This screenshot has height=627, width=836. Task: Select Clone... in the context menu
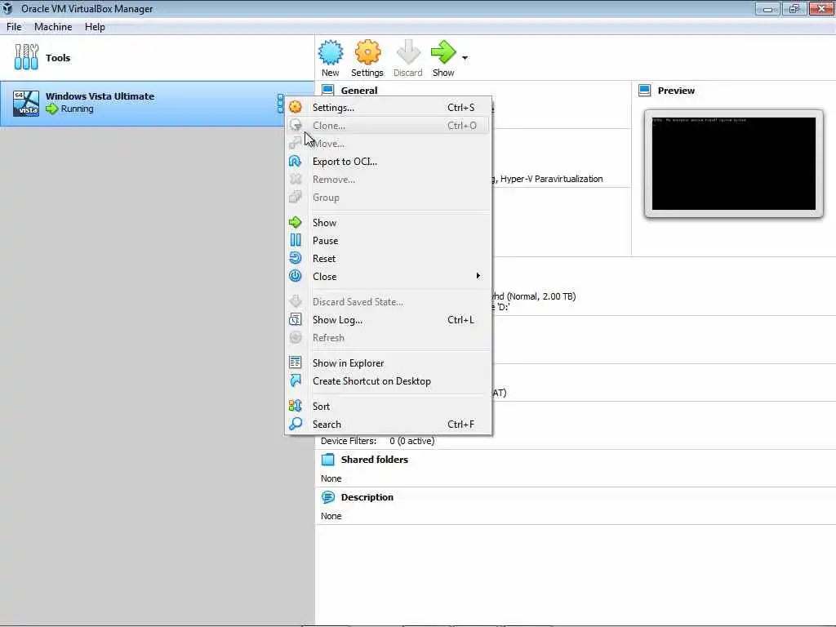[x=388, y=125]
